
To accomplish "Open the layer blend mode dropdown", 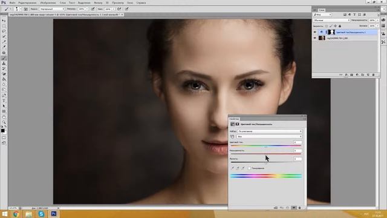I will [x=331, y=20].
